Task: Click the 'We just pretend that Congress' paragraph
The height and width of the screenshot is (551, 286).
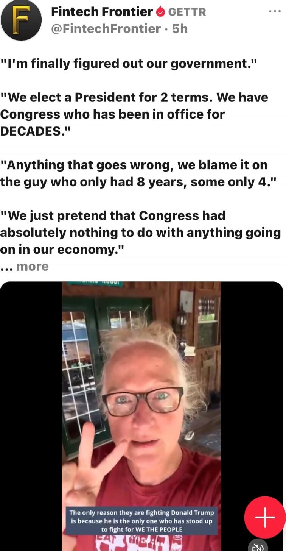Action: [x=140, y=233]
